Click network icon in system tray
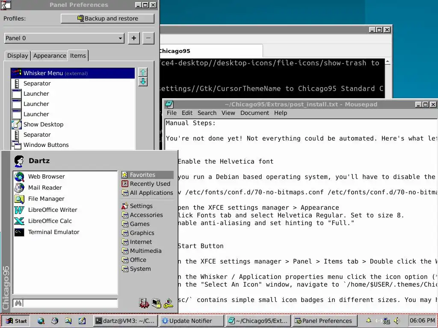The image size is (438, 328). coord(387,321)
